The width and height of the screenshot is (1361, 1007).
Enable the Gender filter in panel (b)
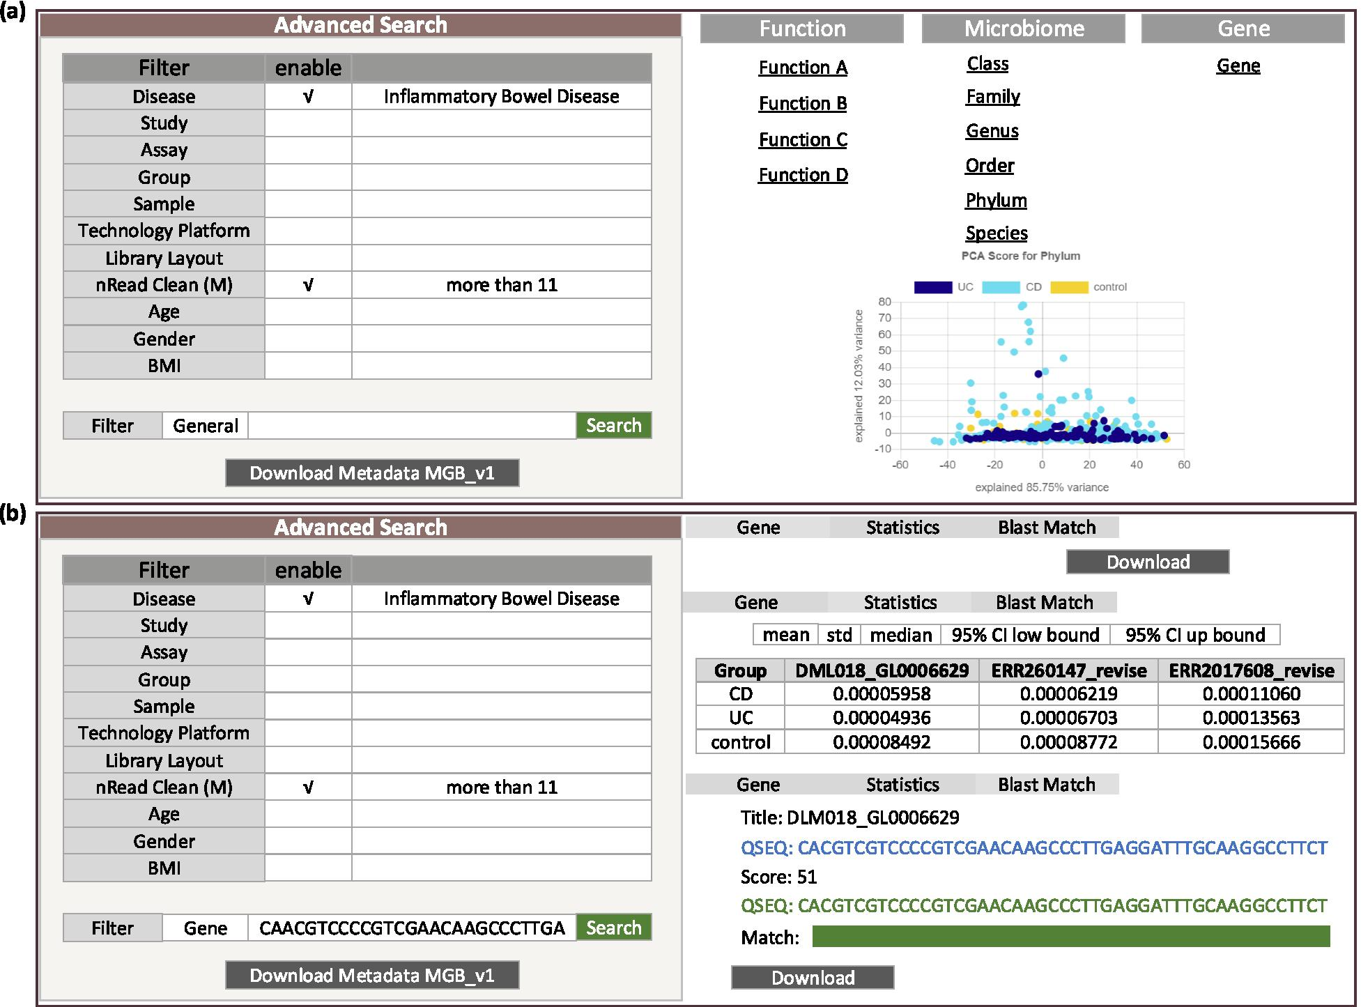[x=308, y=841]
